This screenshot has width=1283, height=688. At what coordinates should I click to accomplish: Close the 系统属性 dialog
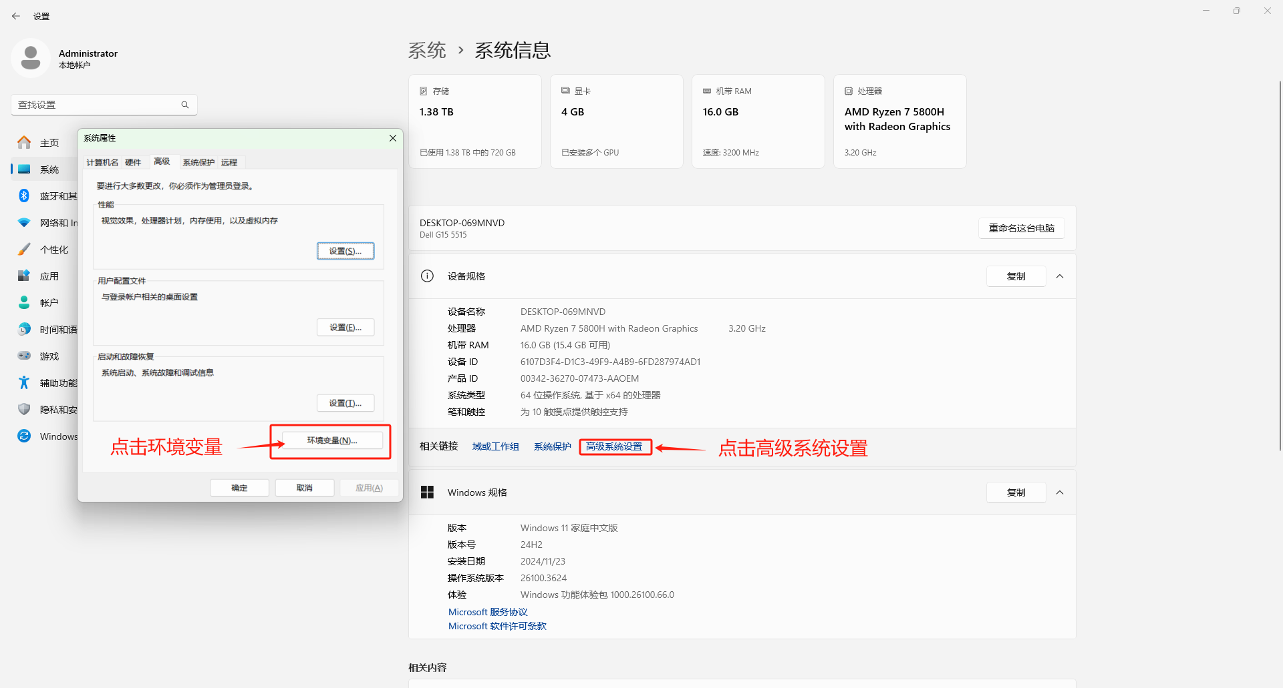pyautogui.click(x=393, y=138)
